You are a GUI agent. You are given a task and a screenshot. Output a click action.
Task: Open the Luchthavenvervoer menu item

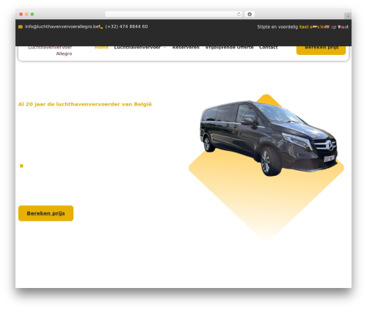coord(137,48)
